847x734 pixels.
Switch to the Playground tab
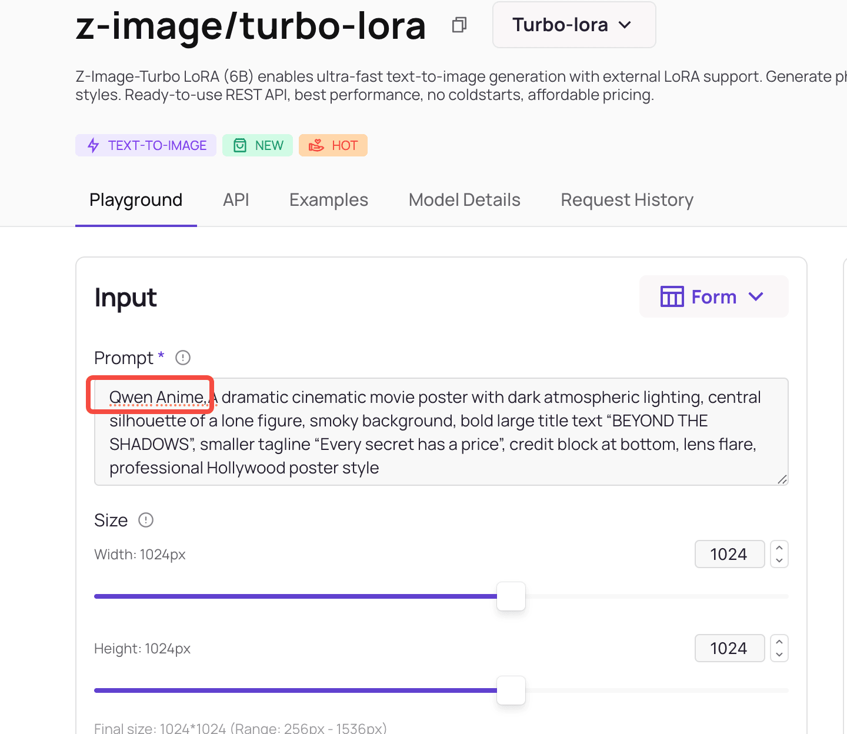click(x=136, y=200)
